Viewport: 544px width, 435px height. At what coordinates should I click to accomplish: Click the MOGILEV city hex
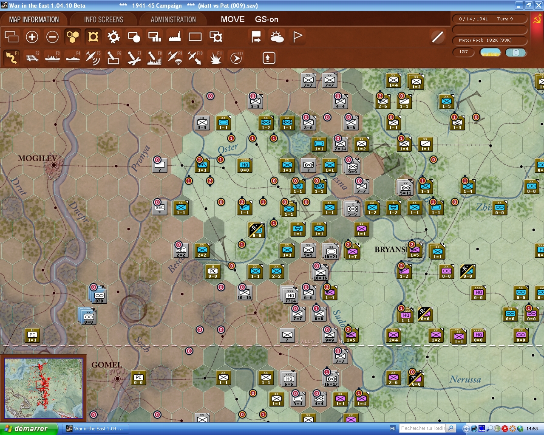point(54,165)
